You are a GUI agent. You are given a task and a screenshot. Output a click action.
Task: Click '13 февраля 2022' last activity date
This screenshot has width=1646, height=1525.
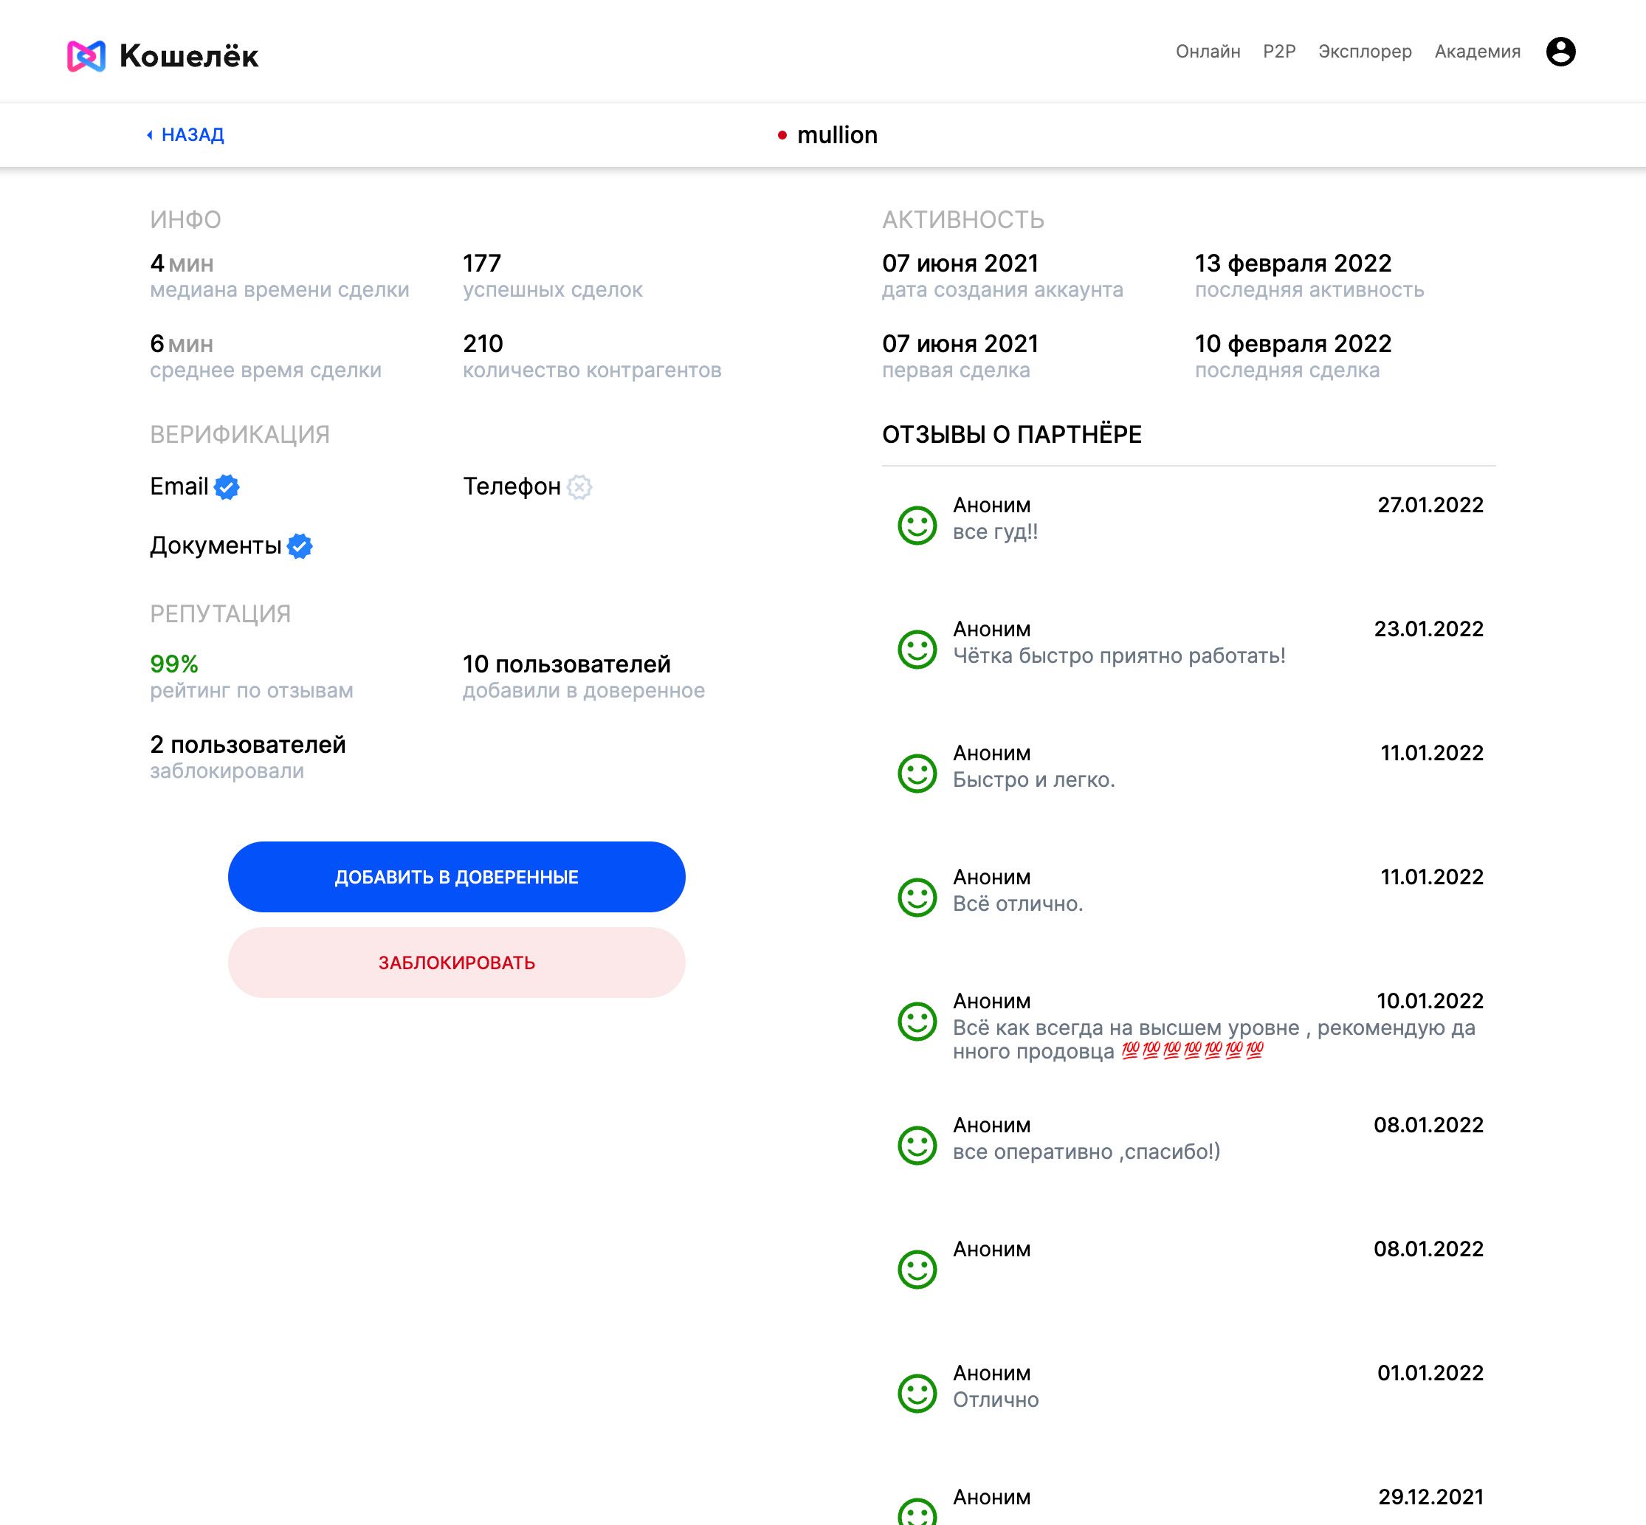(1293, 264)
